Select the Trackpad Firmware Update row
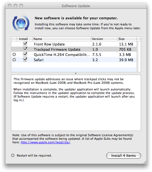The width and height of the screenshot is (152, 172). pos(74,49)
